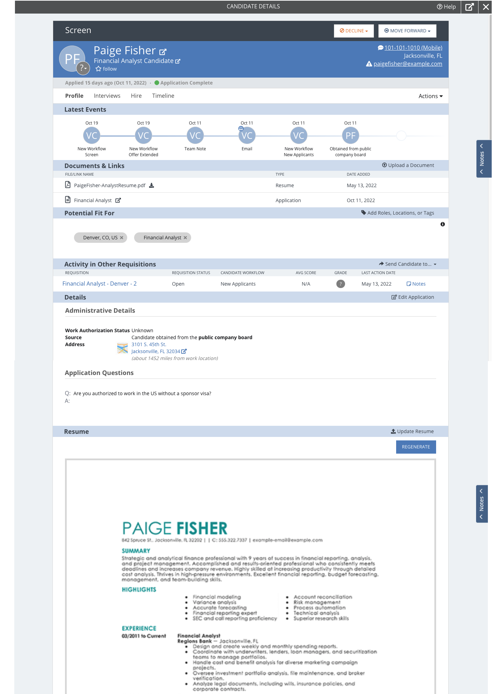Open Financial Analyst Candidate requisition link icon
499x694 pixels.
click(178, 61)
